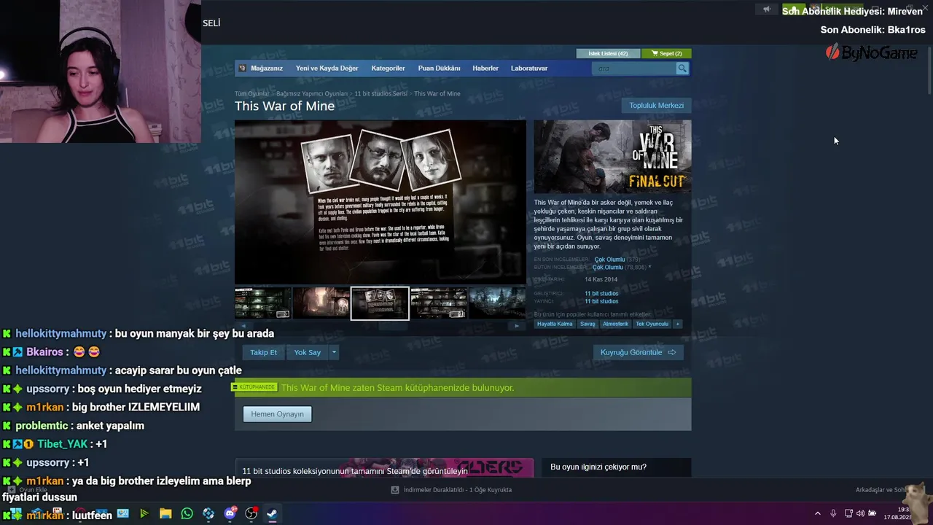Click Bağımsız Yapımcı Oyunları breadcrumb

[x=311, y=94]
